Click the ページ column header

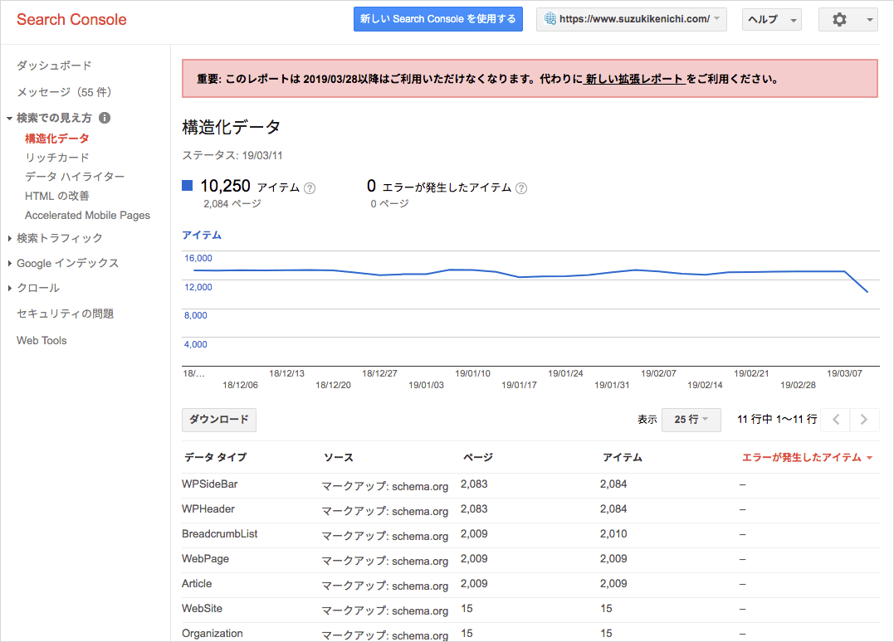tap(478, 457)
